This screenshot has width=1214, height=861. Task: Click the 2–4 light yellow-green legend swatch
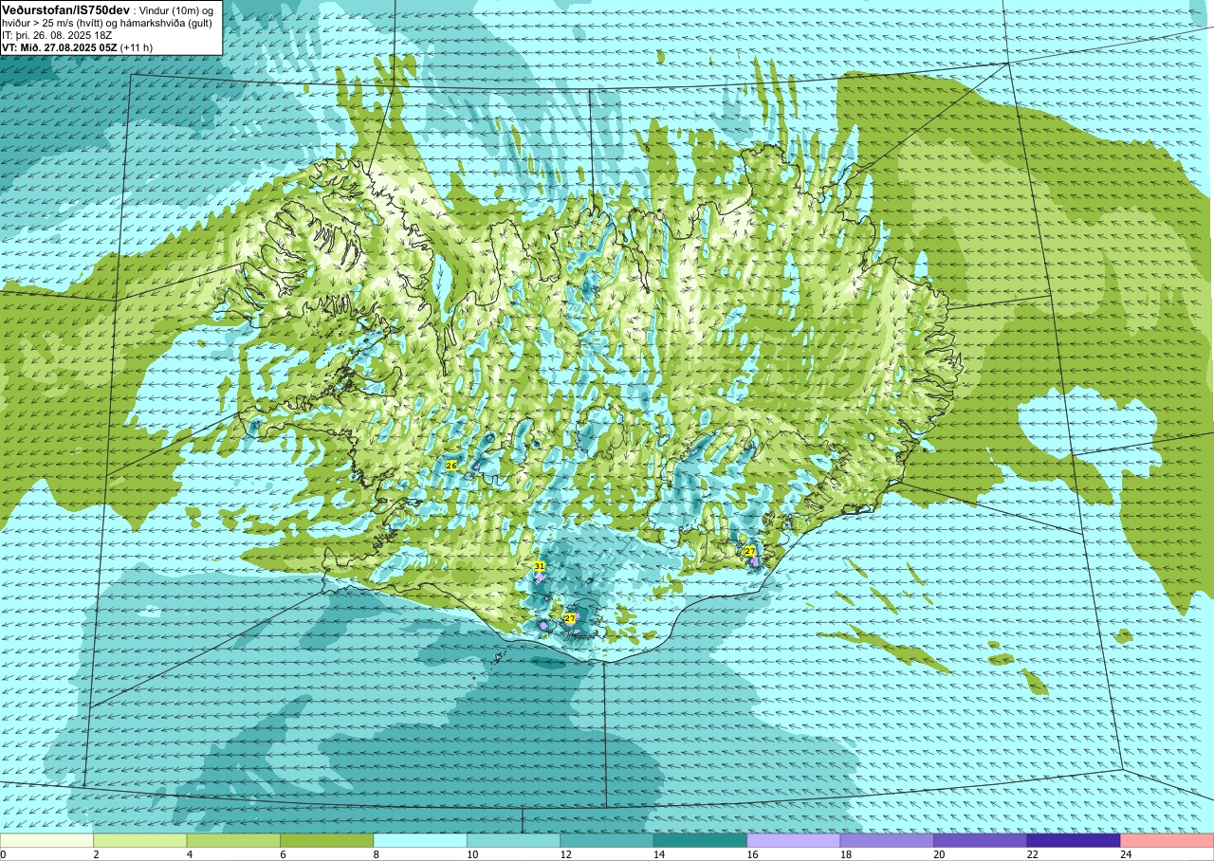tap(140, 840)
